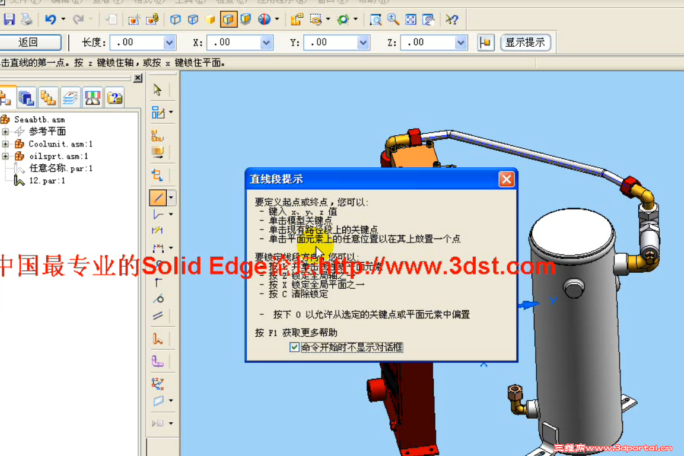Screen dimensions: 684x456
Task: Open the X value dropdown arrow
Action: (x=266, y=42)
